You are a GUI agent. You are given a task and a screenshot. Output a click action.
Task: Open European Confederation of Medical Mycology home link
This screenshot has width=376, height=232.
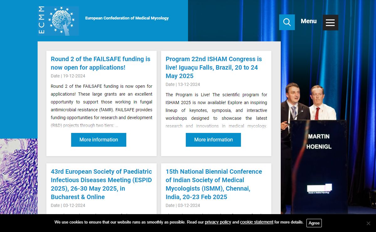click(x=127, y=18)
